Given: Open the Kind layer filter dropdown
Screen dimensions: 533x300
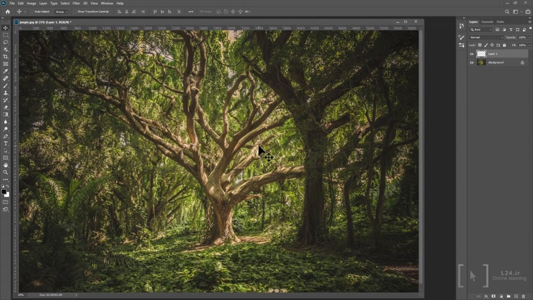Looking at the screenshot, I should click(x=482, y=29).
